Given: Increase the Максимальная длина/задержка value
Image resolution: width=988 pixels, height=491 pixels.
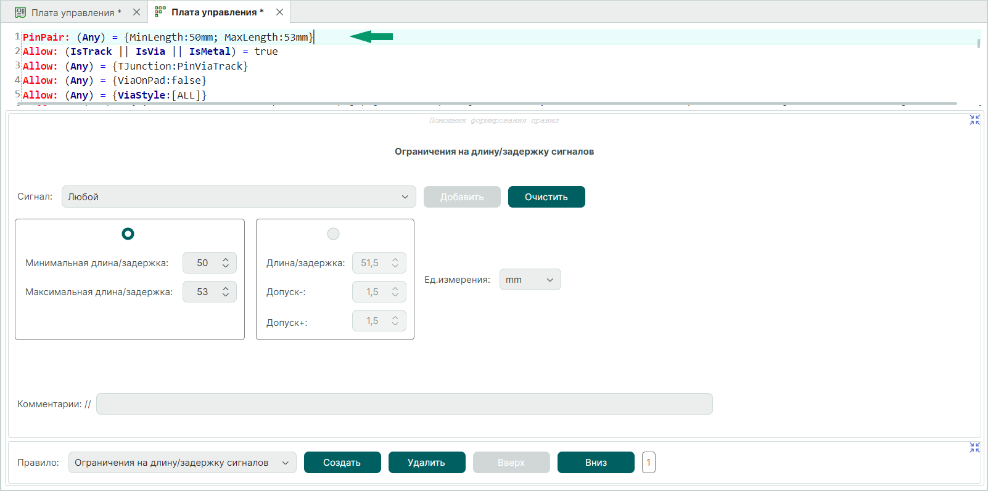Looking at the screenshot, I should [226, 289].
